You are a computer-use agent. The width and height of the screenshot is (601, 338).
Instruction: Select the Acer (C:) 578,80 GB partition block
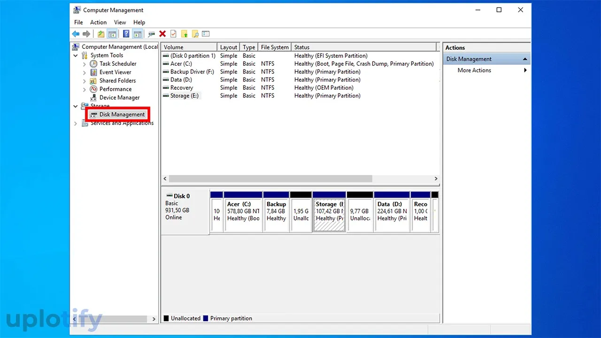243,211
